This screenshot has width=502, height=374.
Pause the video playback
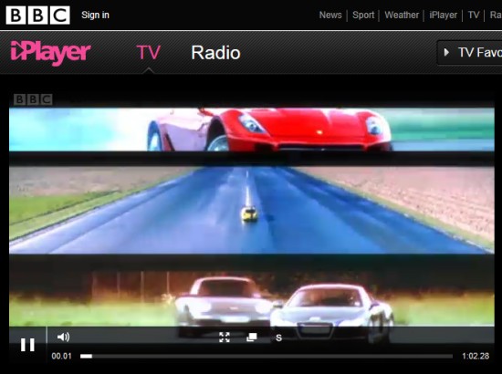point(27,345)
